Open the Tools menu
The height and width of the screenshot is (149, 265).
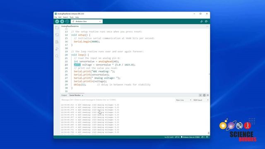pyautogui.click(x=72, y=17)
